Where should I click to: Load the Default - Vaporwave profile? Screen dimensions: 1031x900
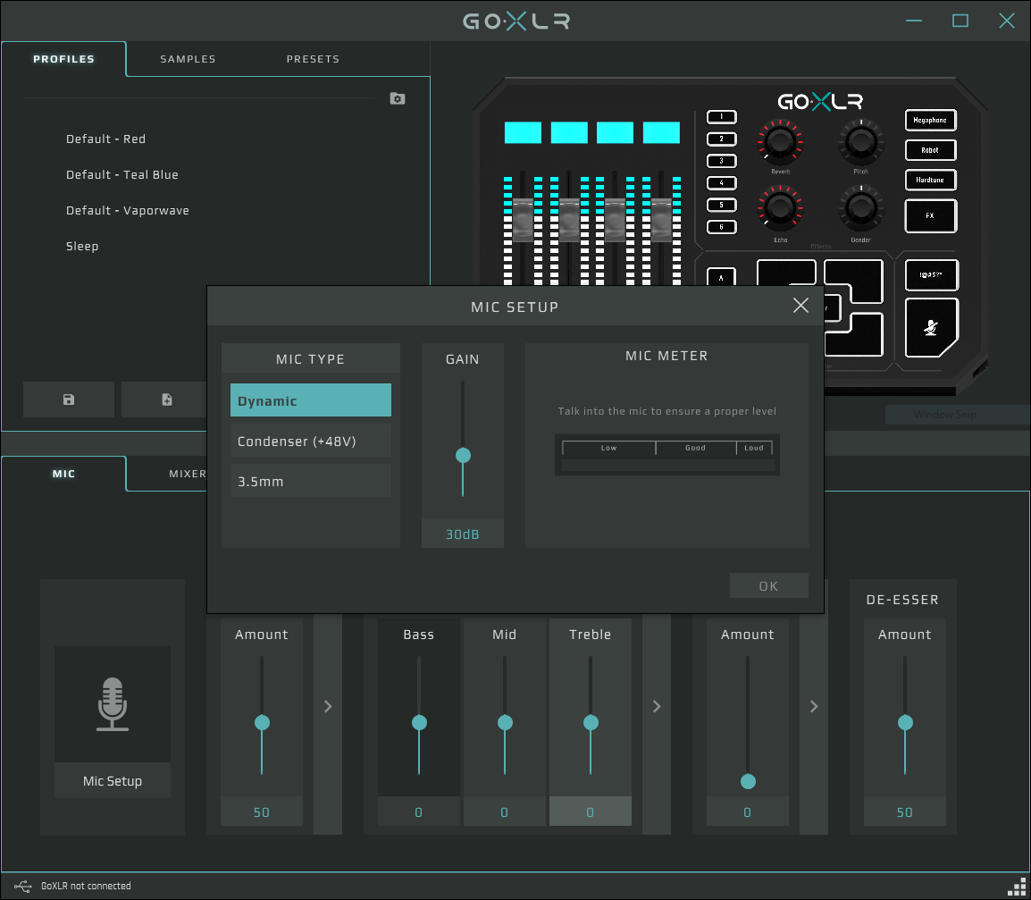tap(128, 210)
